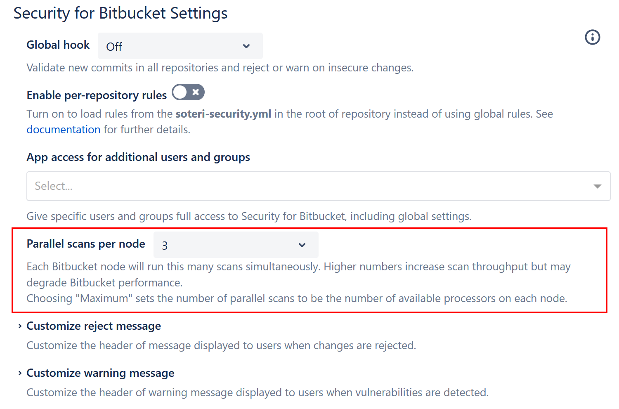Click the App access for additional users heading
The height and width of the screenshot is (409, 619).
pos(138,157)
